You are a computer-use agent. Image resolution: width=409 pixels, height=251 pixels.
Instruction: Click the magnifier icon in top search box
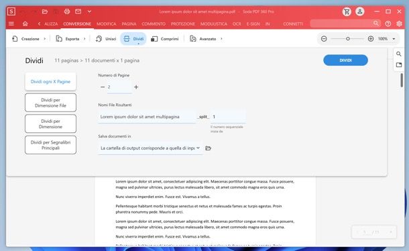tap(376, 23)
